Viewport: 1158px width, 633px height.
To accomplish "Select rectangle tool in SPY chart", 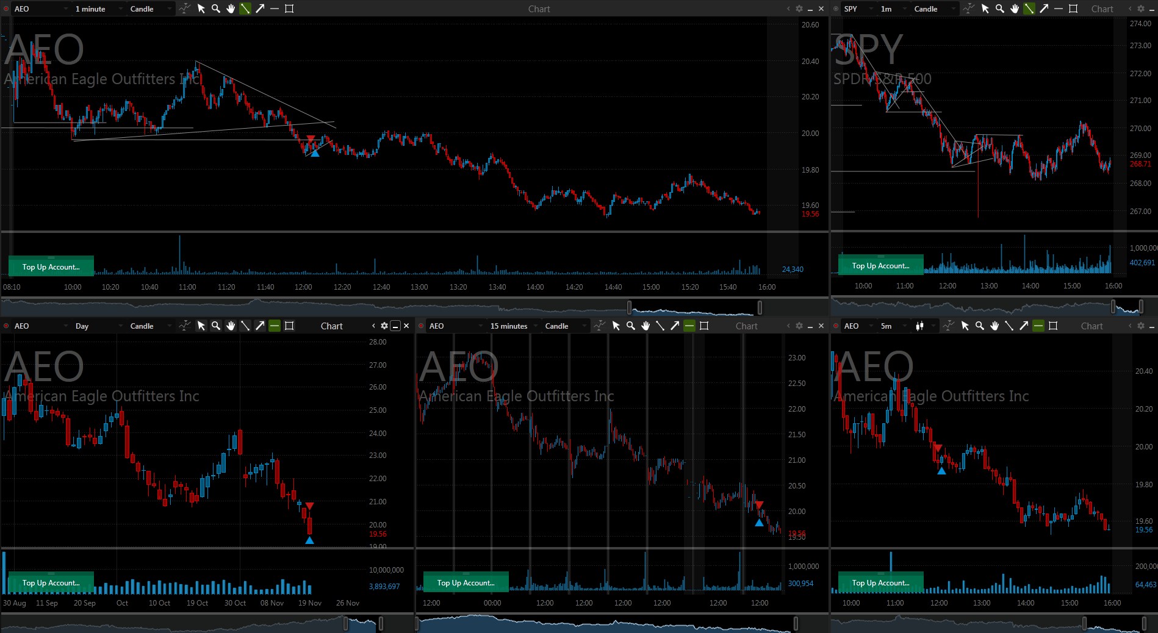I will (1073, 9).
